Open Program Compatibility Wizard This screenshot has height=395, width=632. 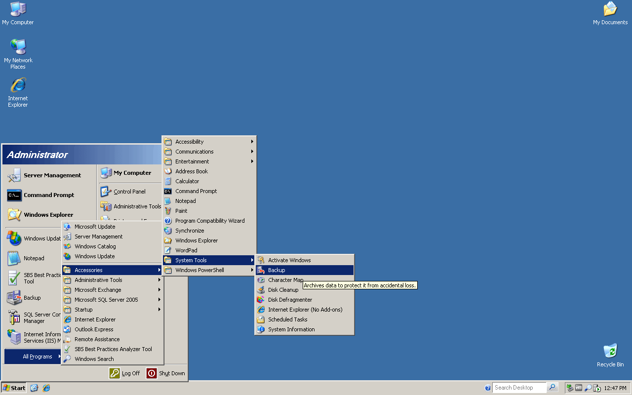pyautogui.click(x=209, y=221)
